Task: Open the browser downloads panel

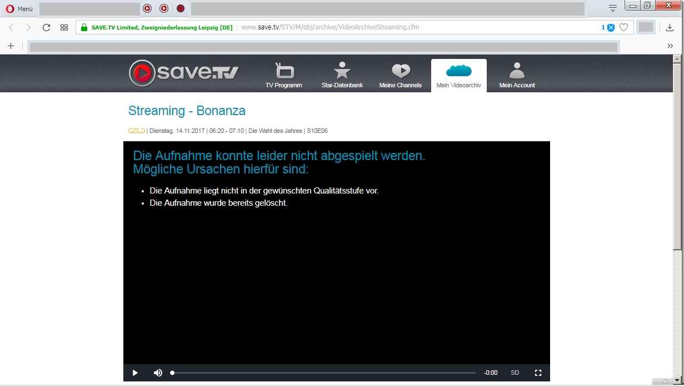Action: click(x=670, y=27)
